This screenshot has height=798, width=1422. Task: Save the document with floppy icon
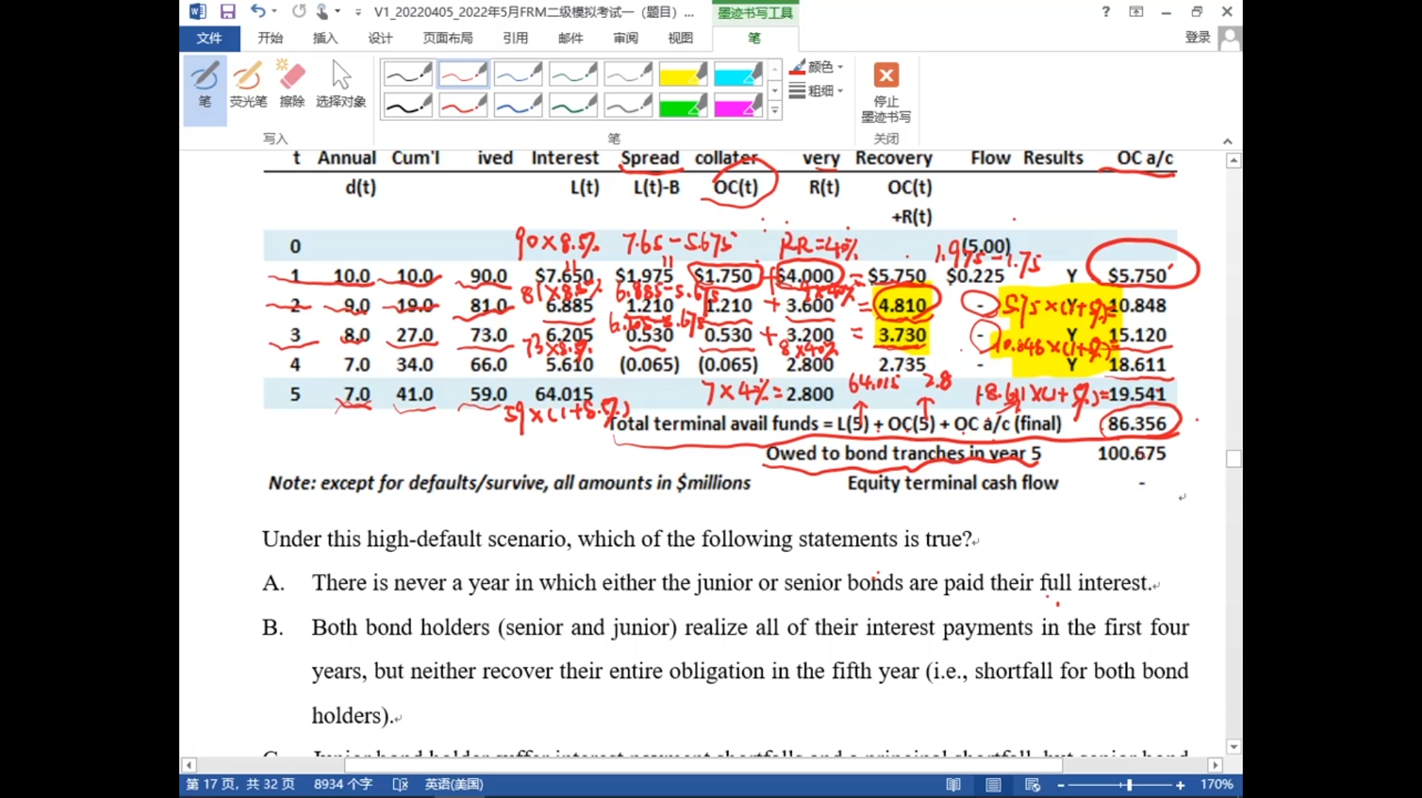pyautogui.click(x=227, y=12)
